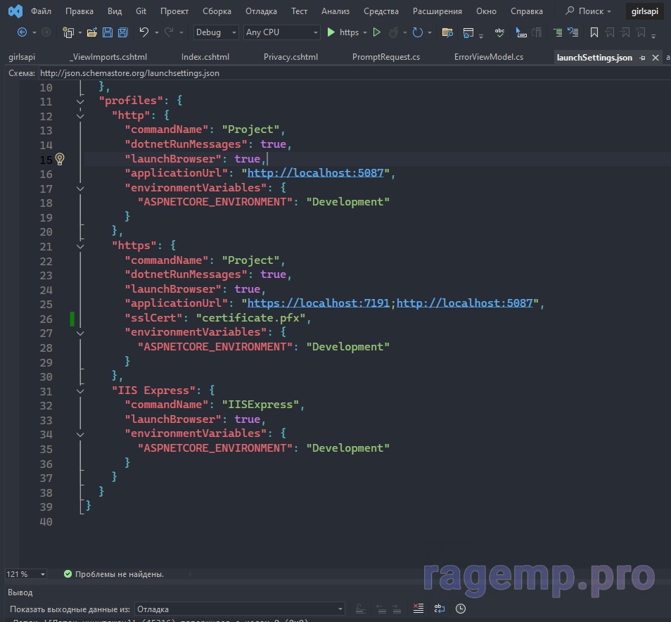The width and height of the screenshot is (671, 622).
Task: Click the Save All icon in toolbar
Action: pos(122,32)
